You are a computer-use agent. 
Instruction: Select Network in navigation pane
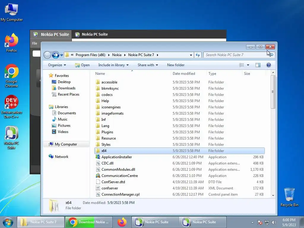pyautogui.click(x=58, y=157)
